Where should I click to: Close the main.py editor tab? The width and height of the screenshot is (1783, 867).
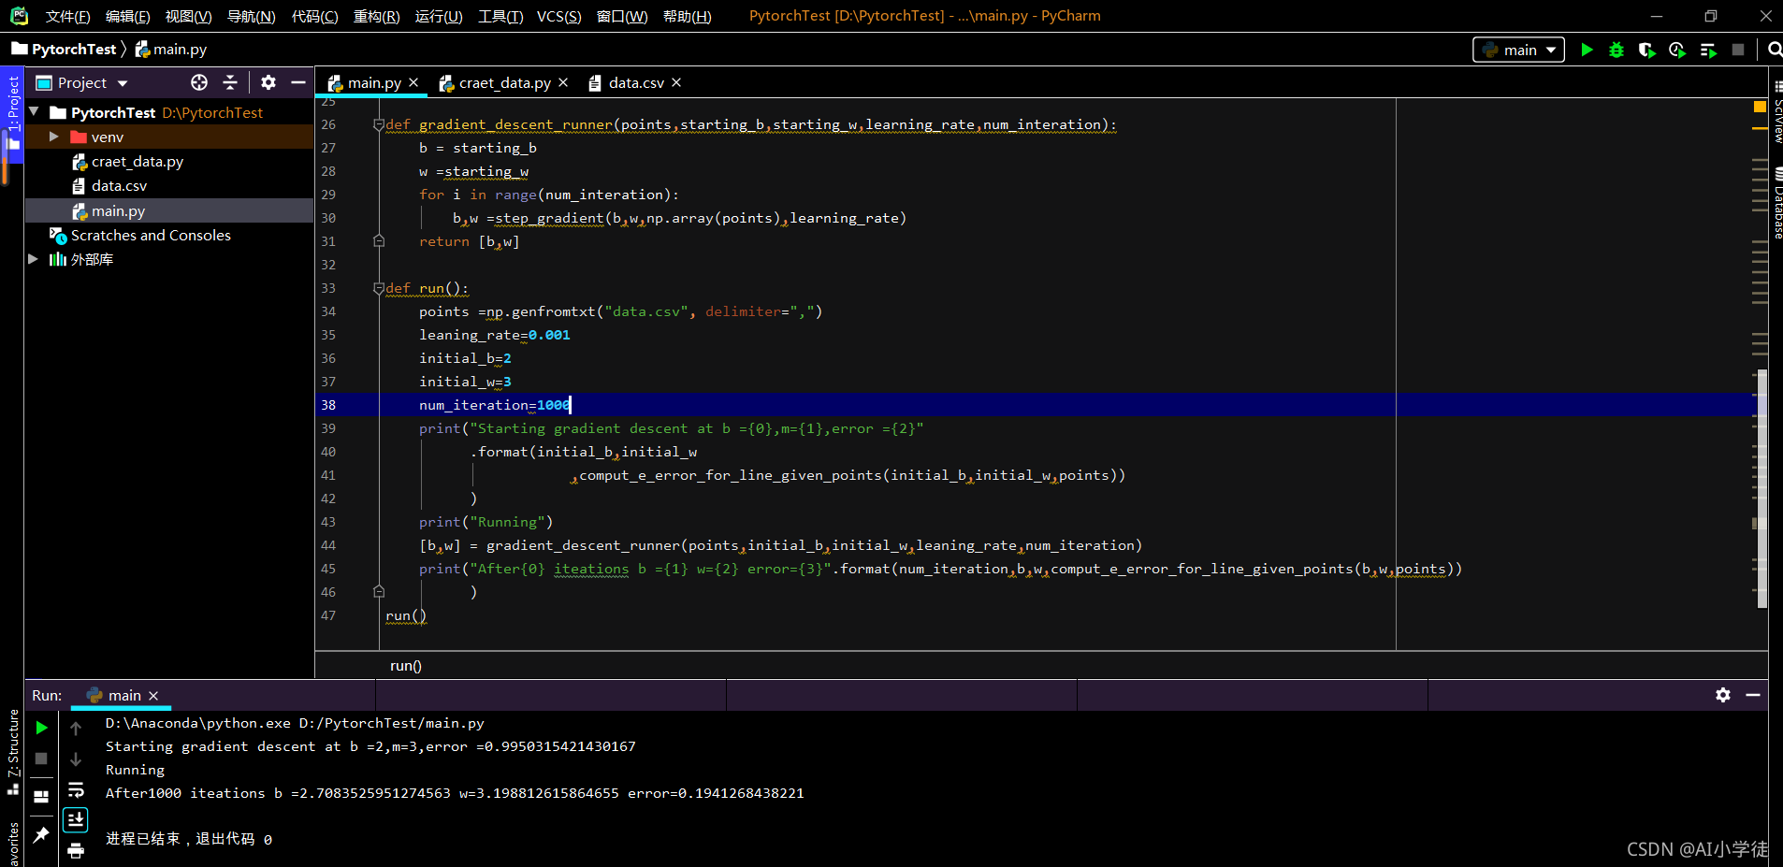[413, 82]
